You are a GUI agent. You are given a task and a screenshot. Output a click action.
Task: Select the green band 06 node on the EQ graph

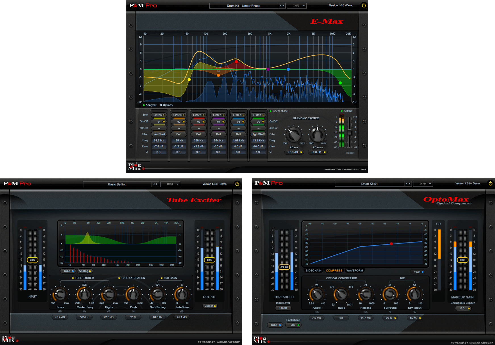pyautogui.click(x=340, y=83)
